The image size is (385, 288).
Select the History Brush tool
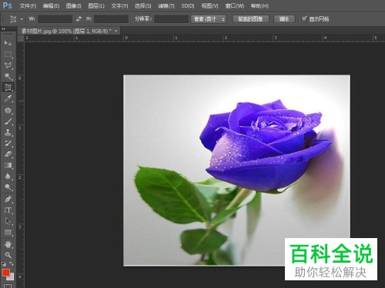[8, 144]
